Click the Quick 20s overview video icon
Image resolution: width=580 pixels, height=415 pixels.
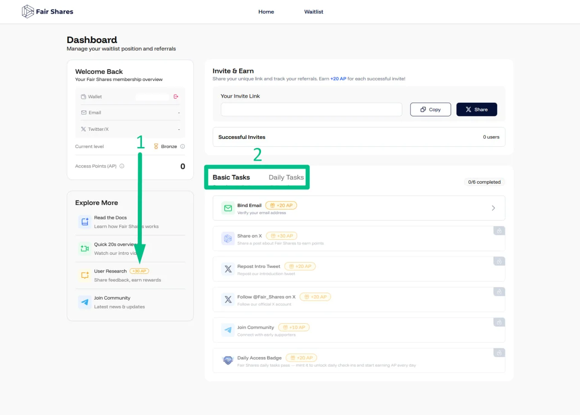(85, 248)
